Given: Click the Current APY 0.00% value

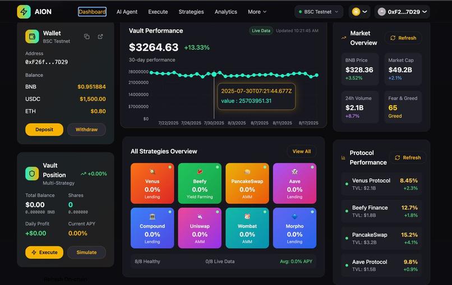Looking at the screenshot, I should 77,233.
